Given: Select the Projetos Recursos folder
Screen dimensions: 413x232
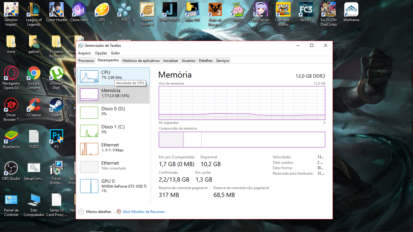Looking at the screenshot, I should click(x=57, y=46).
